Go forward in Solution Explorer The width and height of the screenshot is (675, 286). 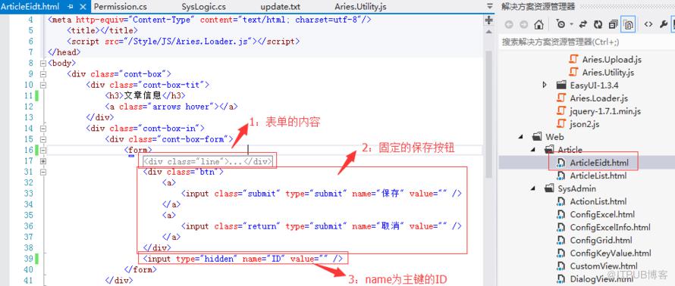point(523,25)
